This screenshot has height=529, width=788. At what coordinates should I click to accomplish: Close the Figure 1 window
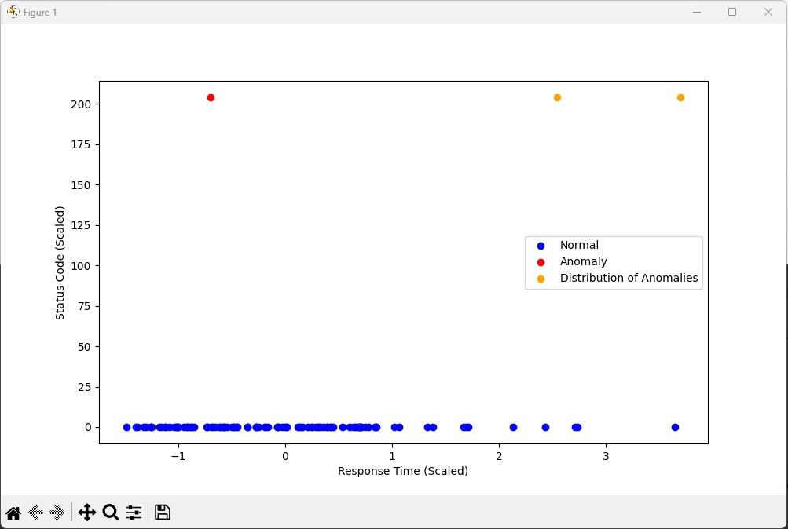(768, 12)
